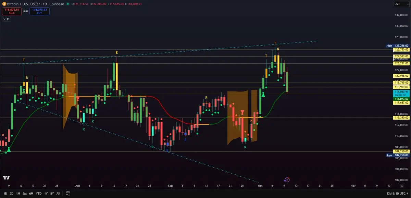
Task: Click the SELL 118,075.51 button
Action: click(x=11, y=11)
